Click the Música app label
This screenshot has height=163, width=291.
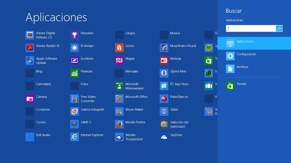tap(175, 33)
